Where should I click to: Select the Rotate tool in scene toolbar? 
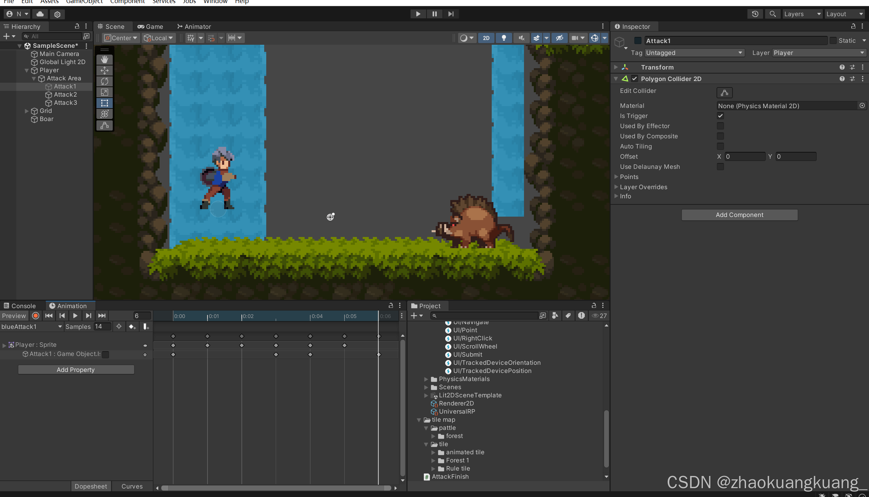(x=105, y=81)
